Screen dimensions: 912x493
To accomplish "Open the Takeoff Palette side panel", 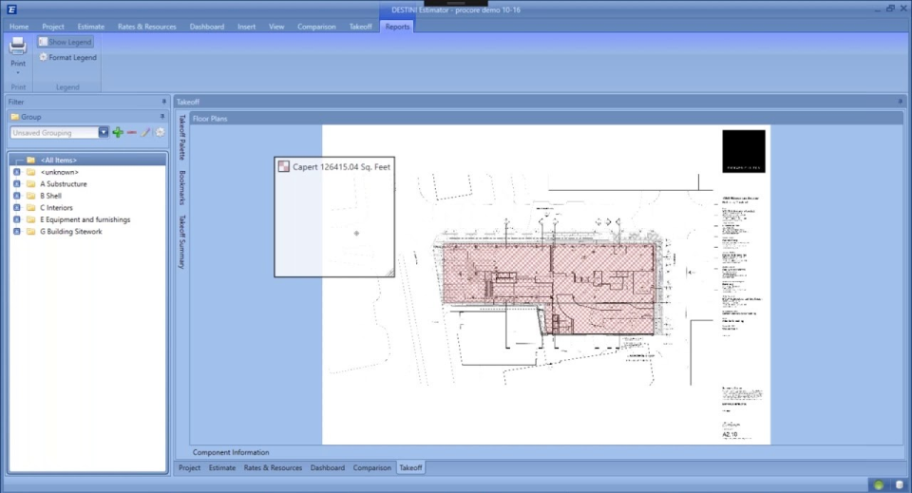I will [x=182, y=136].
